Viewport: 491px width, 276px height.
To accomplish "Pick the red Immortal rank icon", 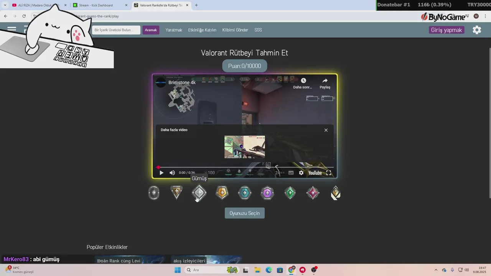I will 313,193.
